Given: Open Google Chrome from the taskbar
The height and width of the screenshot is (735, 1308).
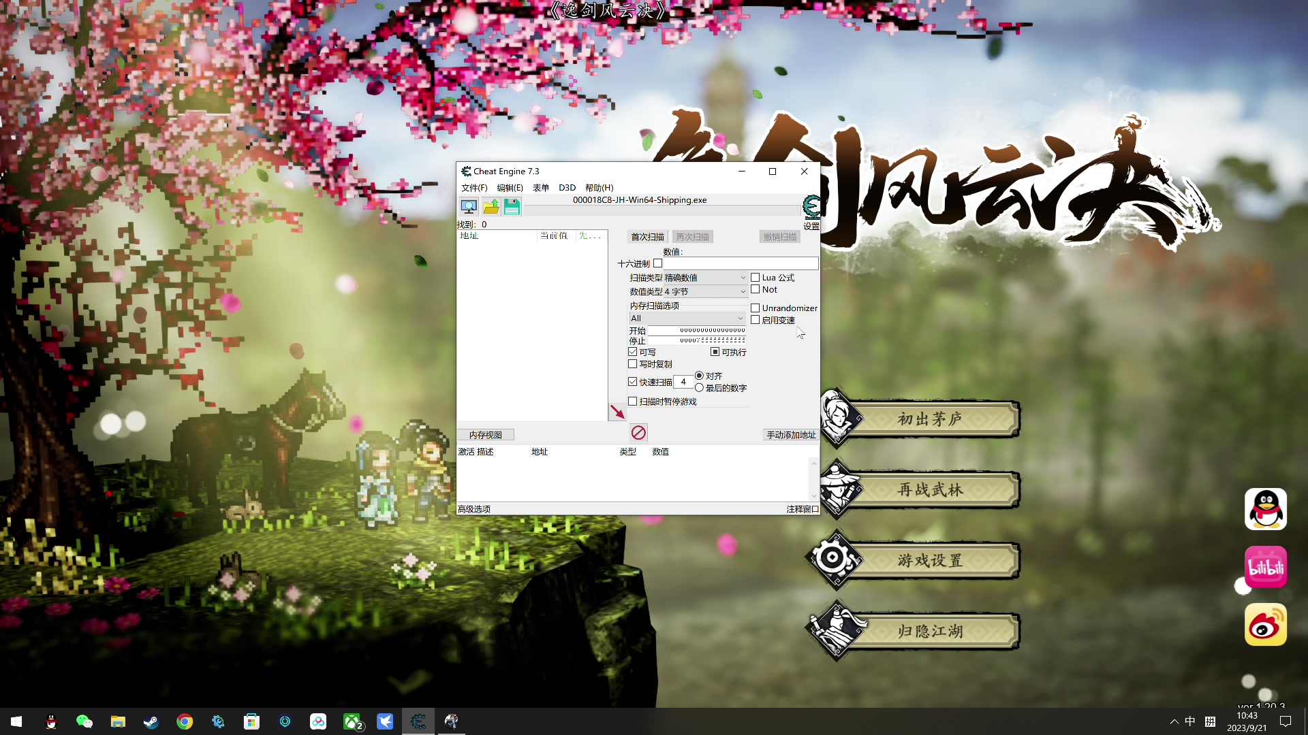Looking at the screenshot, I should pos(185,721).
